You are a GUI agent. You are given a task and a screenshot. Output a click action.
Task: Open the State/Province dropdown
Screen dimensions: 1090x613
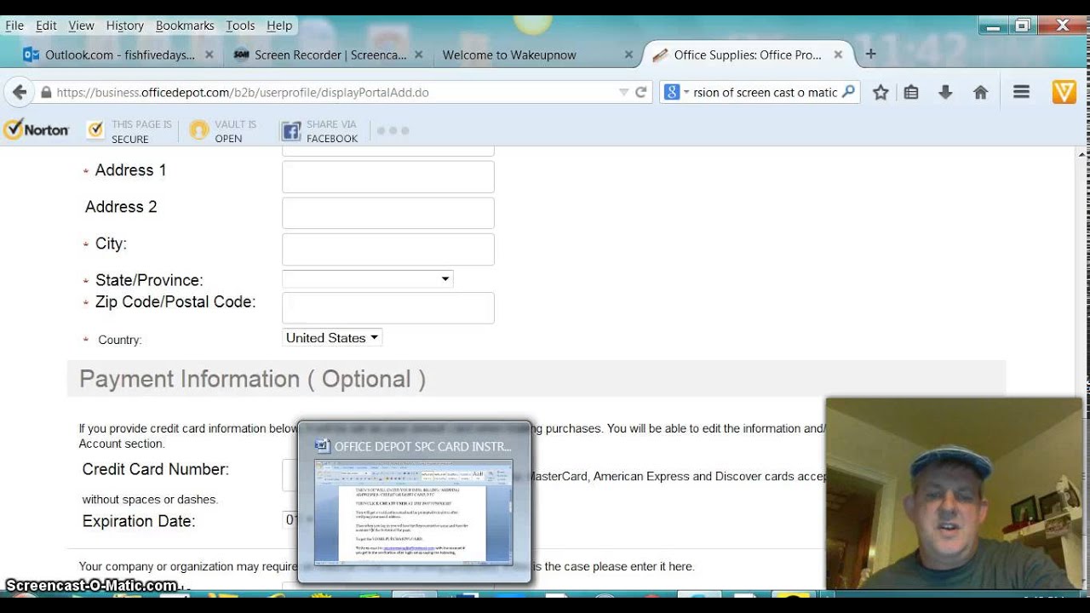368,278
